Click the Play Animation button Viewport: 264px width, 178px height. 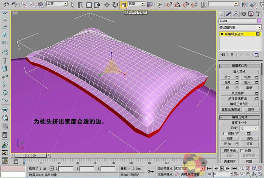[x=222, y=168]
